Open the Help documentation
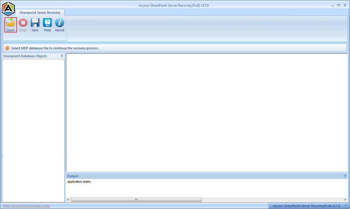 click(x=47, y=25)
